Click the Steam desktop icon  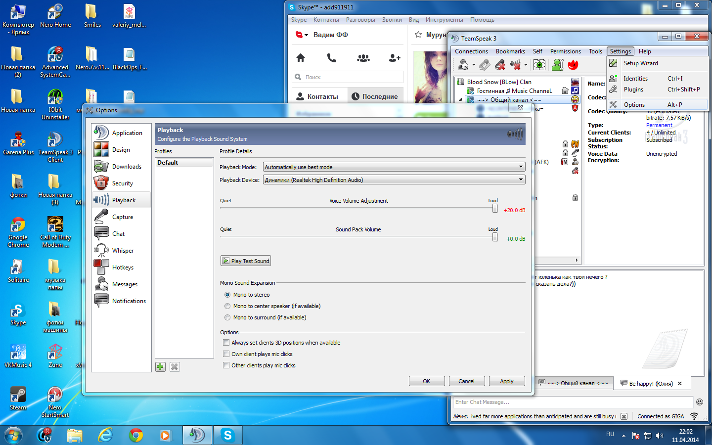(x=18, y=399)
